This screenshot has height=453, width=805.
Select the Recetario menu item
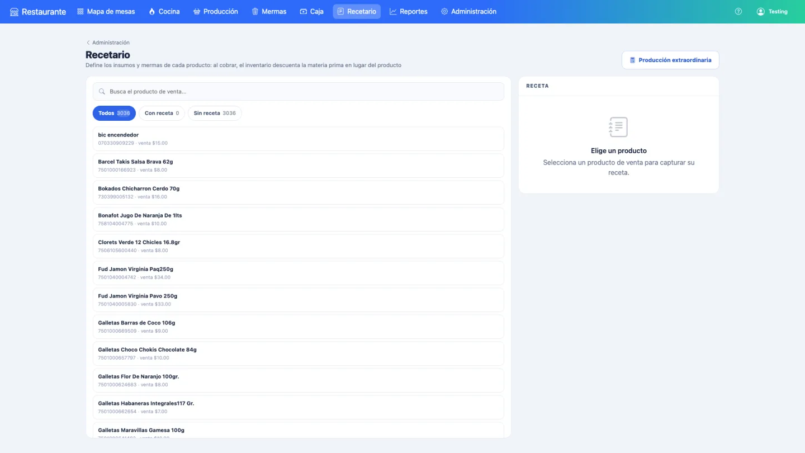tap(357, 12)
